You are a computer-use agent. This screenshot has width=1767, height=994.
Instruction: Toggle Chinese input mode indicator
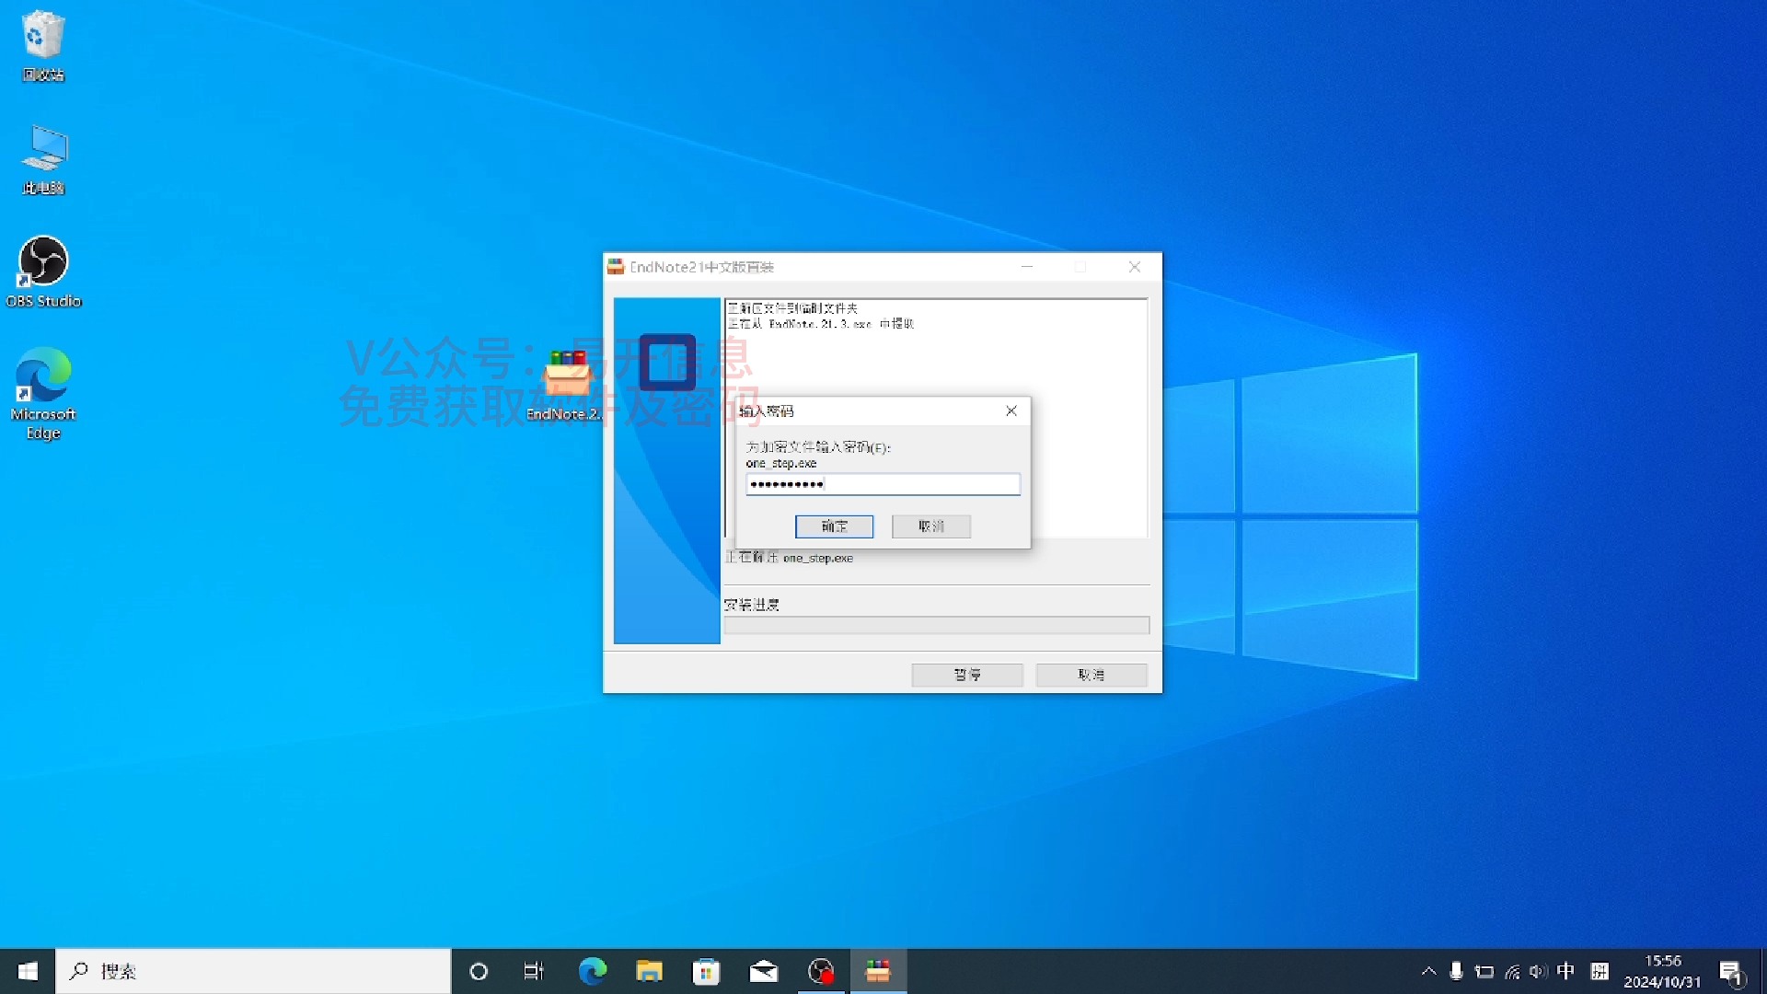[x=1565, y=971]
